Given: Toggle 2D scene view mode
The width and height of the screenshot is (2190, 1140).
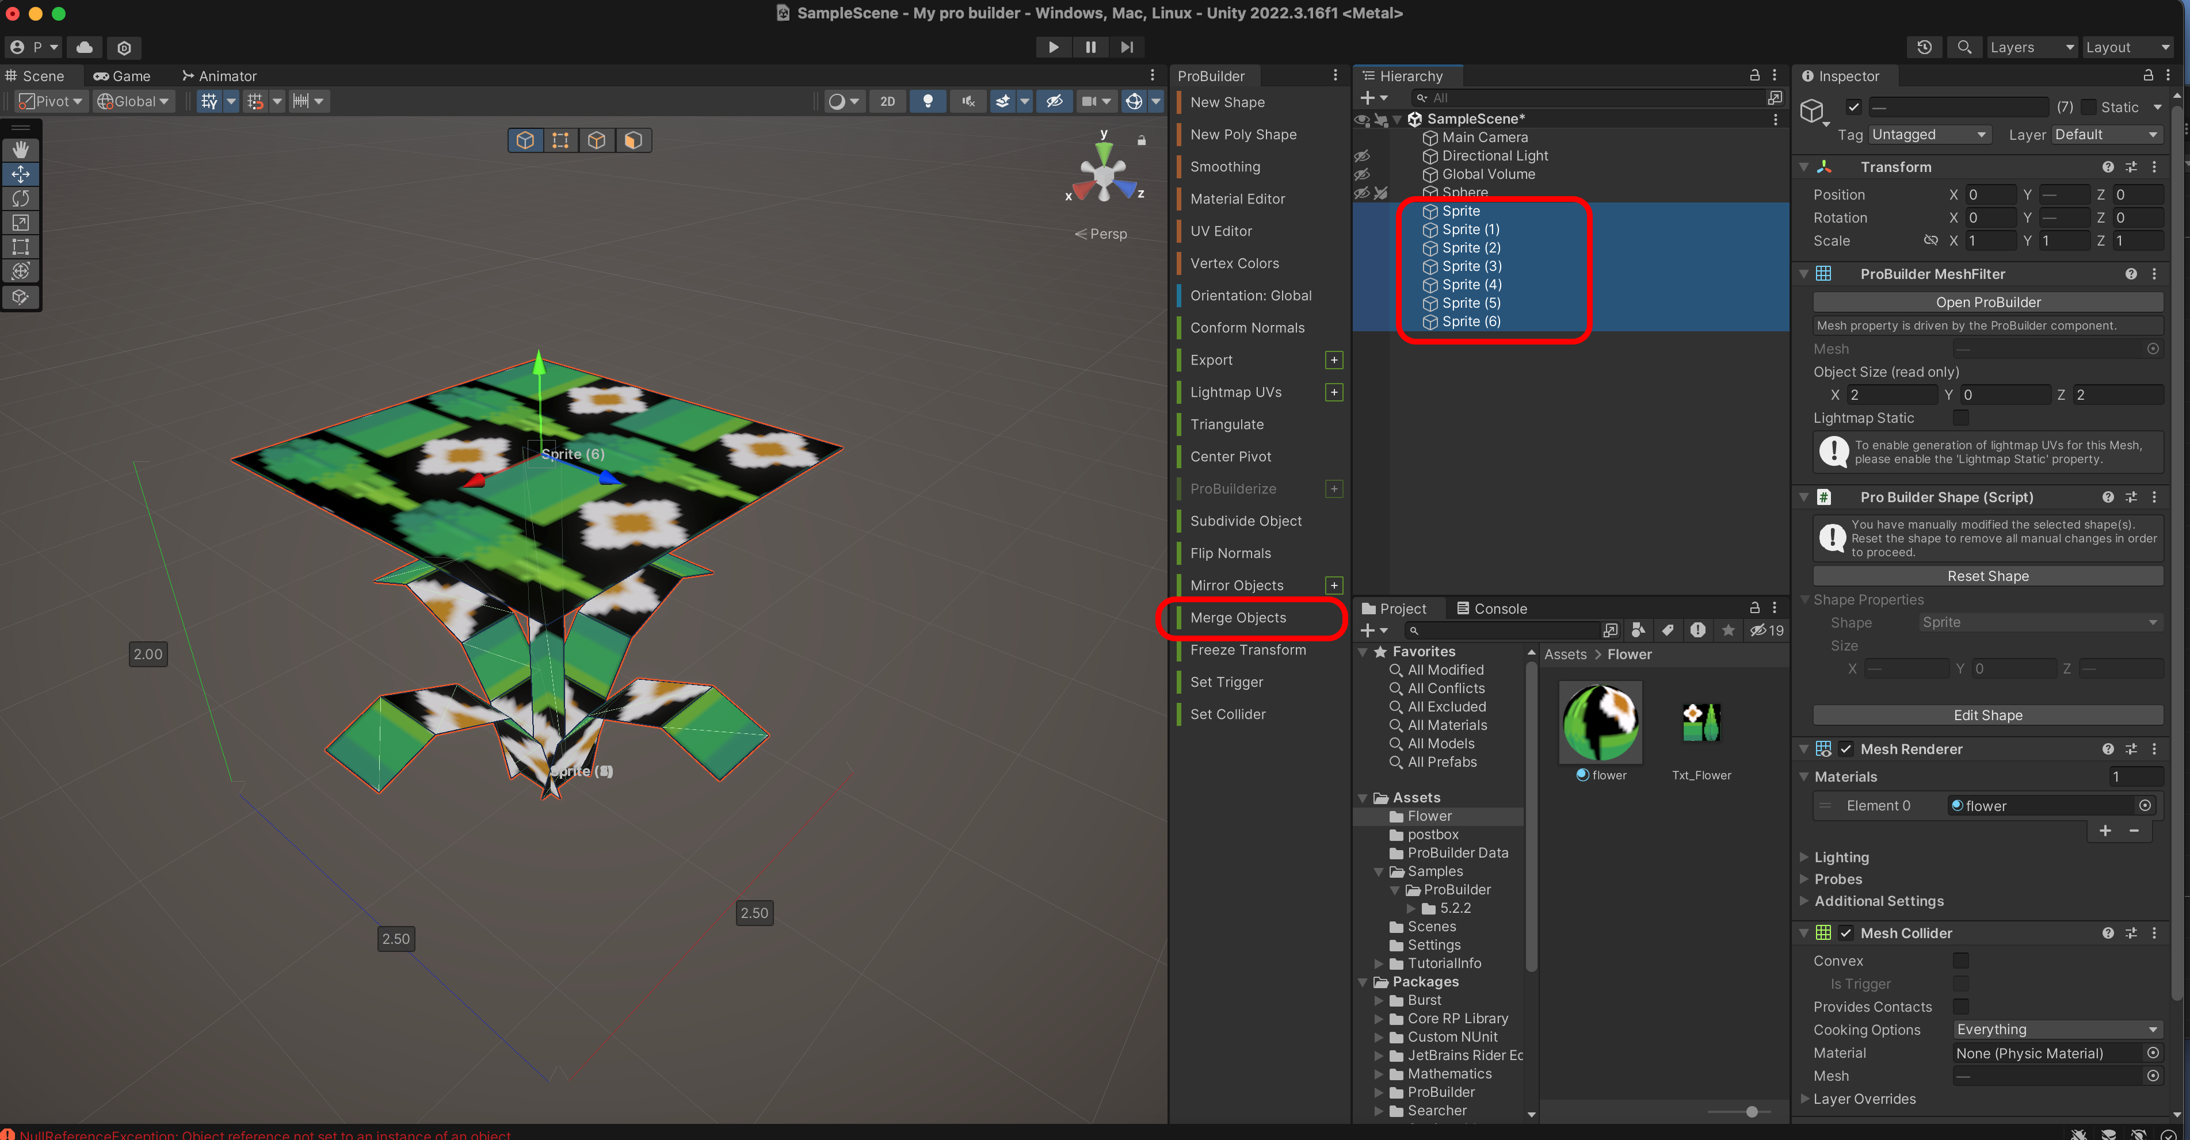Looking at the screenshot, I should (x=887, y=101).
